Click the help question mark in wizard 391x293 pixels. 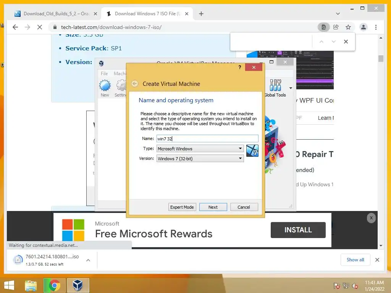[240, 67]
